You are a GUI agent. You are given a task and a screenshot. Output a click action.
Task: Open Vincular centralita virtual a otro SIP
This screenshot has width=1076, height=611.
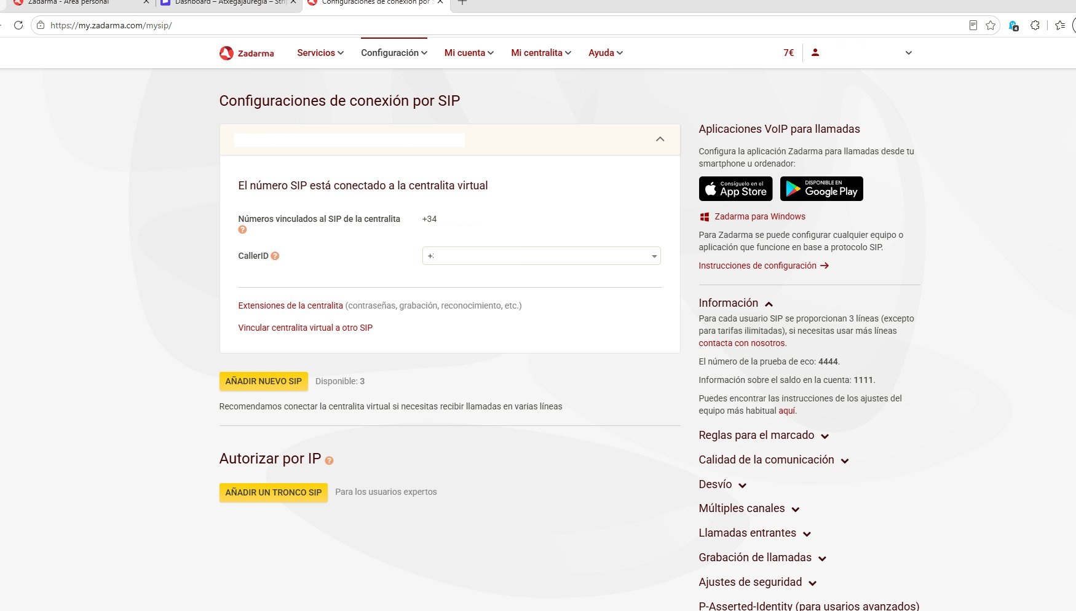pos(306,328)
